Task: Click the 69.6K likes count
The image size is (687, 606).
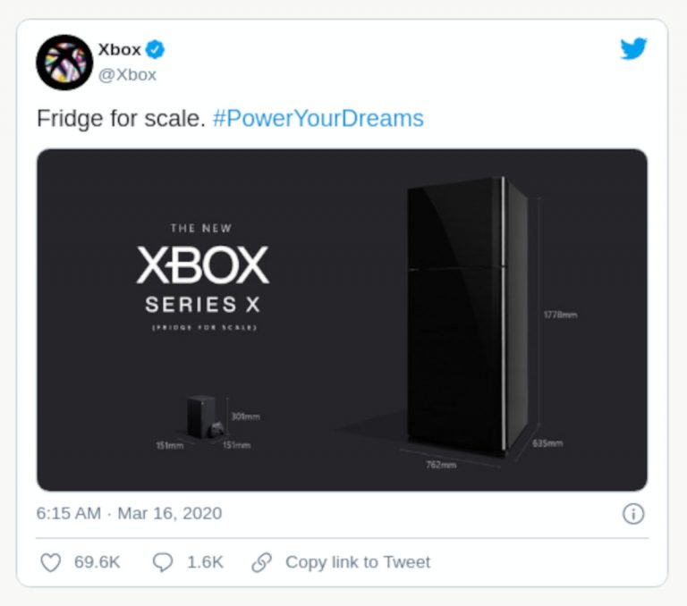Action: pos(97,562)
